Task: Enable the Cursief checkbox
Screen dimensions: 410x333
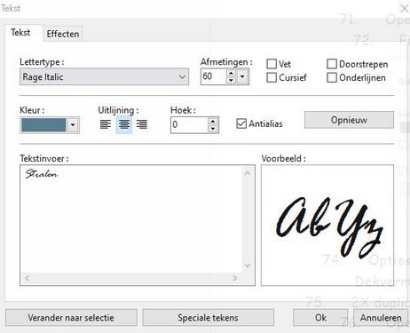Action: point(272,77)
